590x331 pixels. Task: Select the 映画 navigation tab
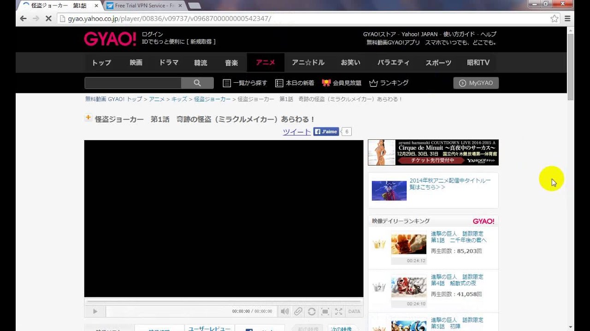136,63
